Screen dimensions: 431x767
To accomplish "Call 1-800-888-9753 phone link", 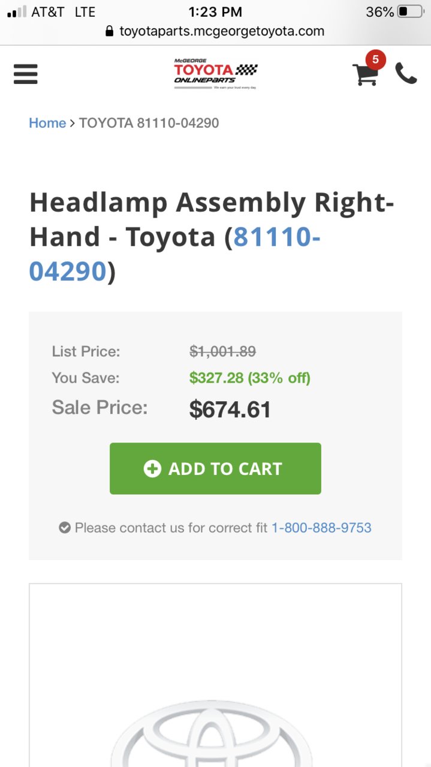I will pos(321,528).
